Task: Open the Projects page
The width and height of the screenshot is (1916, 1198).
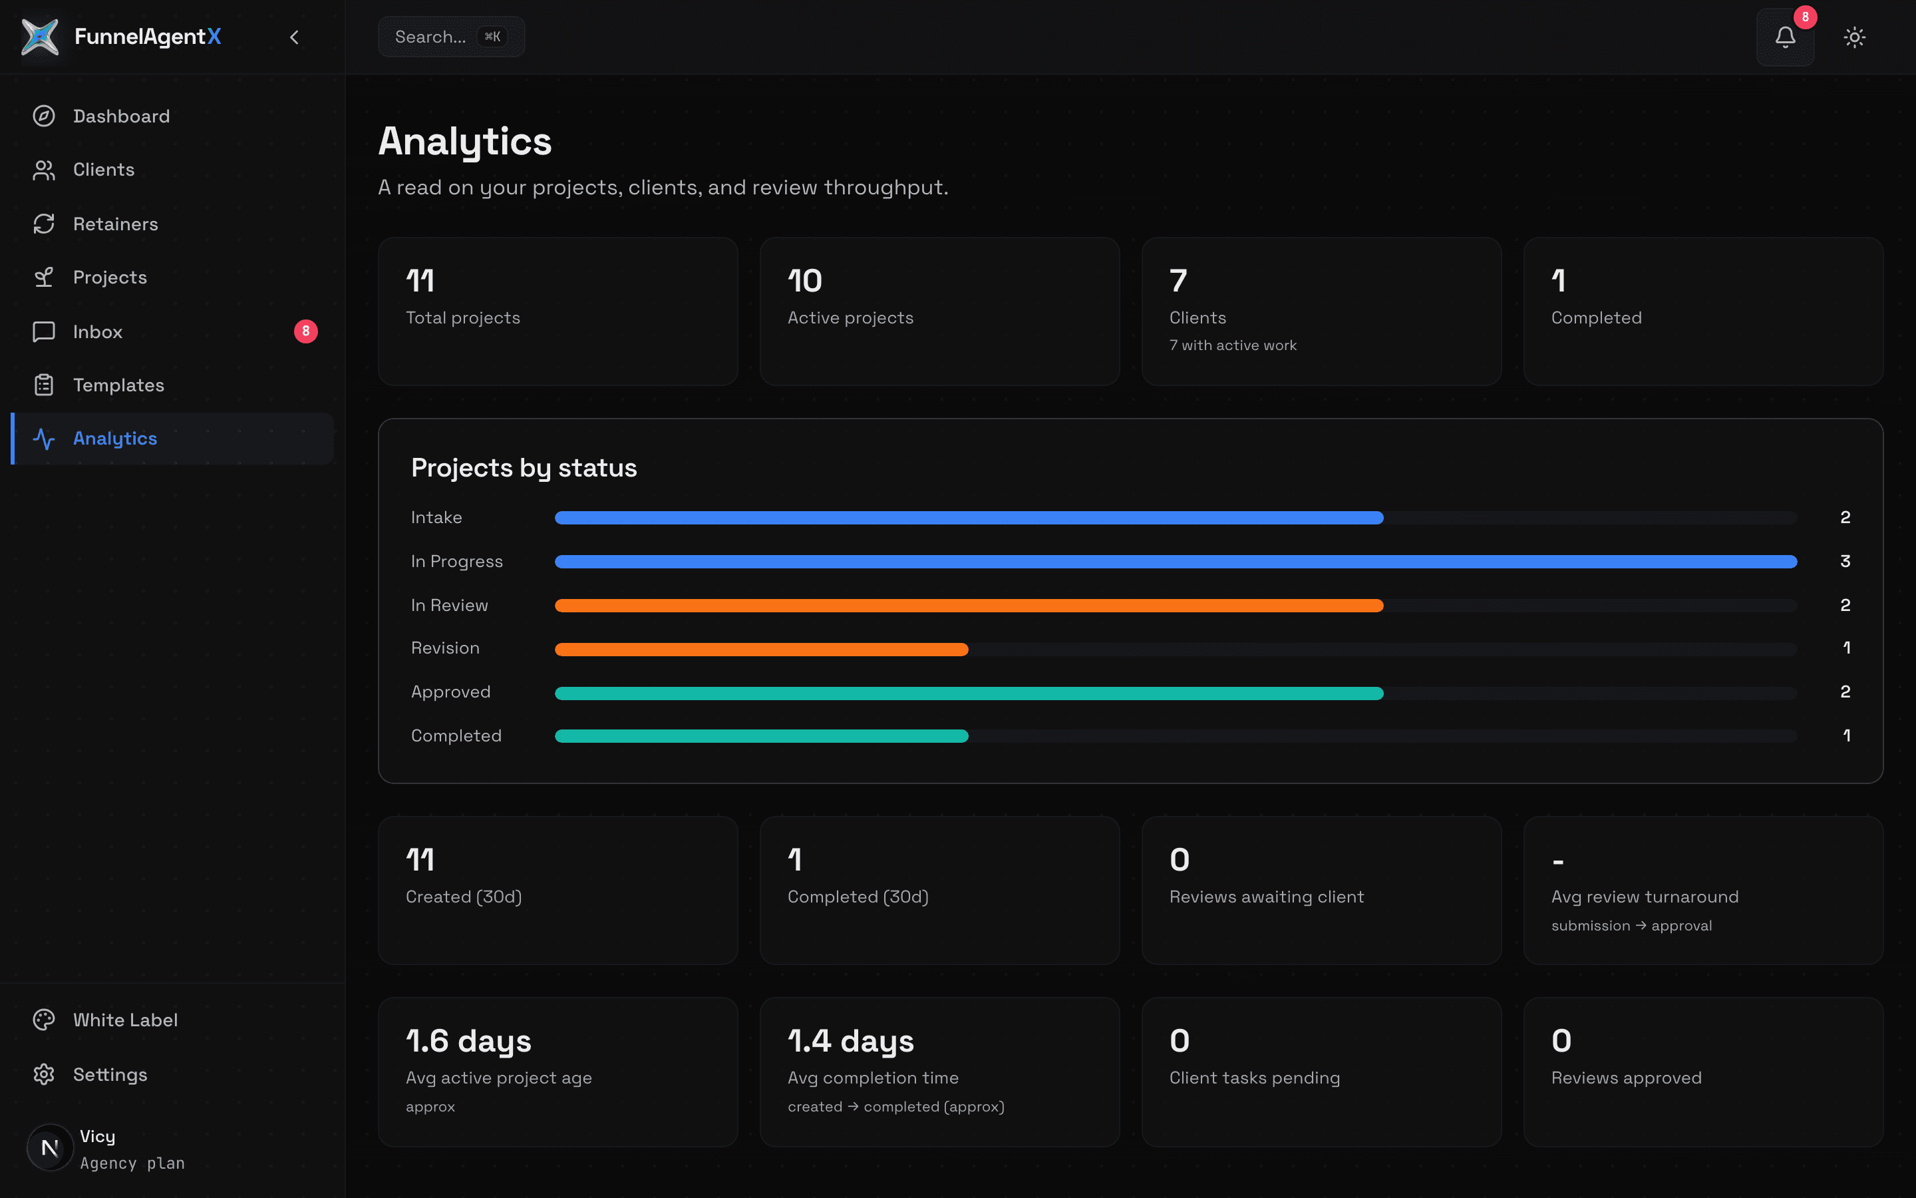Action: point(172,278)
